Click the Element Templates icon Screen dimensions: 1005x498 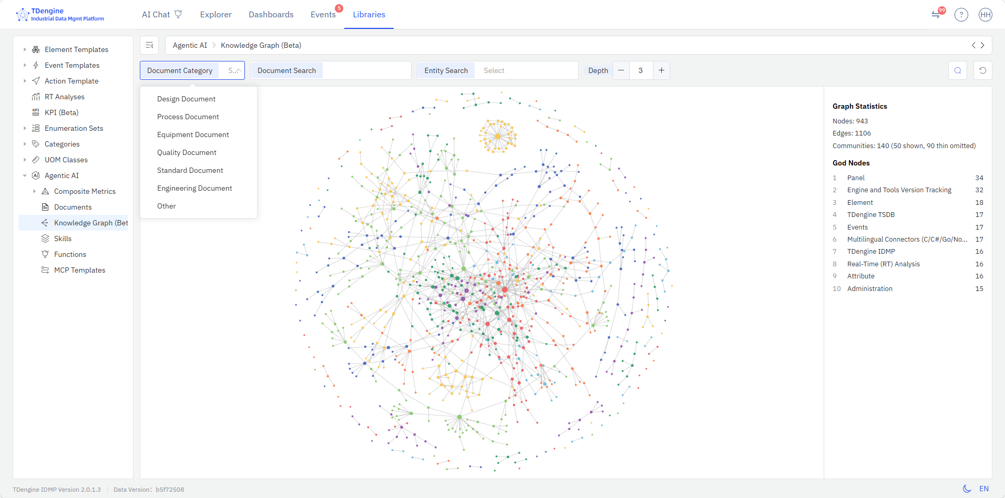tap(36, 49)
